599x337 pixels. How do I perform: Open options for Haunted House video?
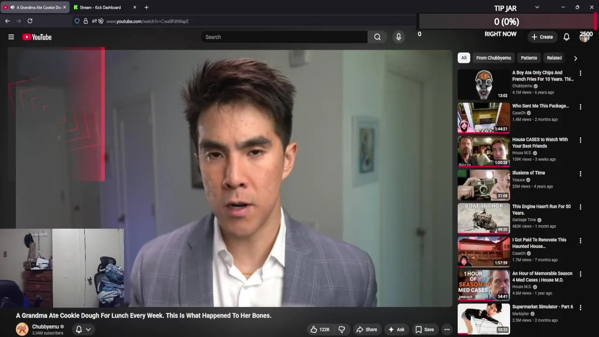click(x=580, y=241)
